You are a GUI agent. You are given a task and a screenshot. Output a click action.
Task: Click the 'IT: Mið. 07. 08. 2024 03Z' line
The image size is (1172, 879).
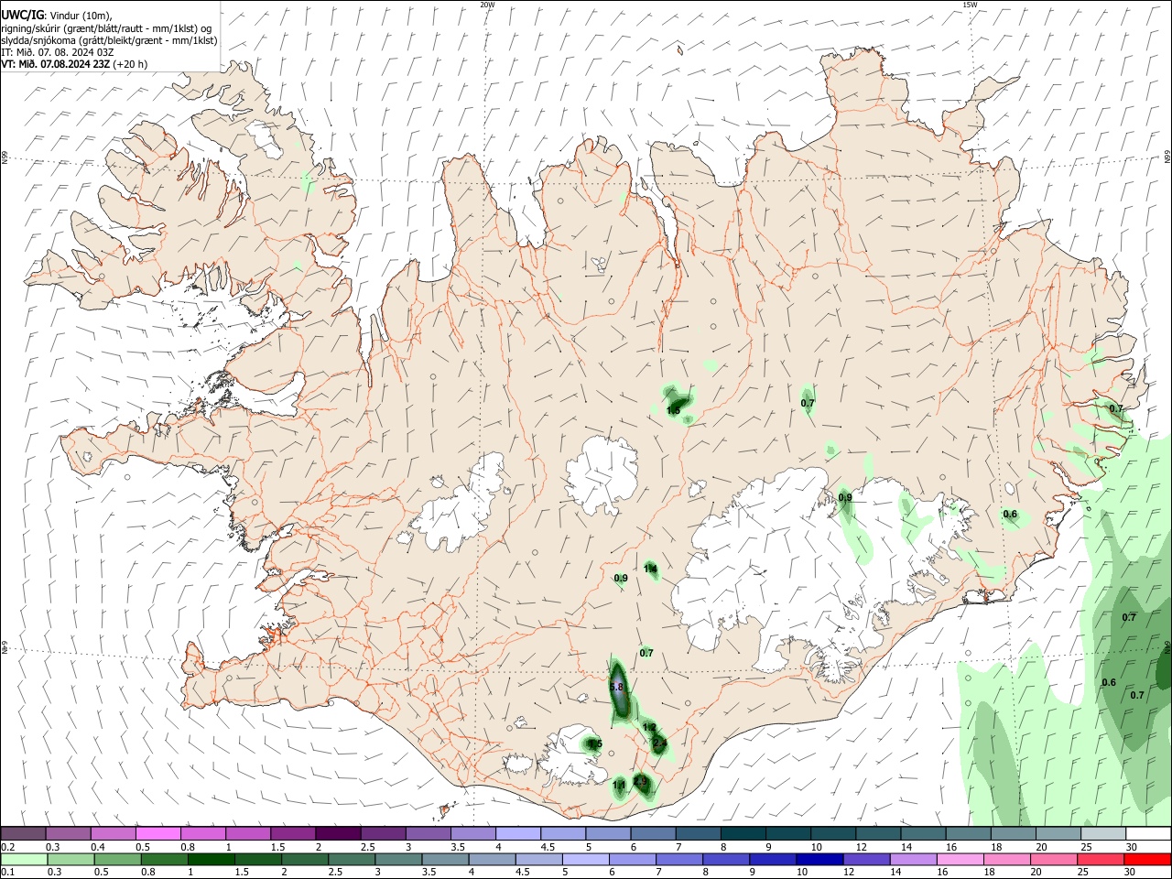tap(57, 52)
